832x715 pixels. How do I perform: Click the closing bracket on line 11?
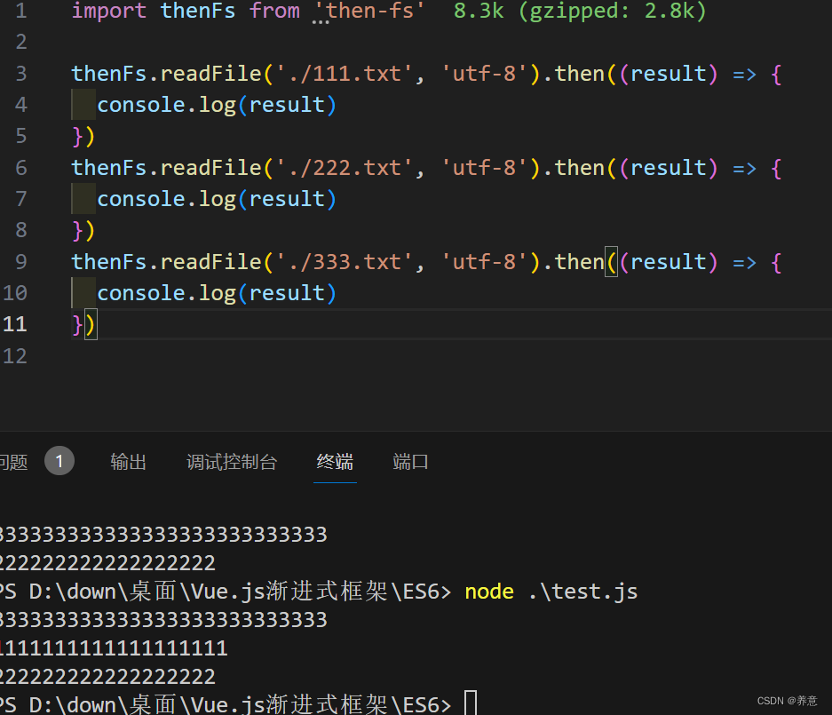90,323
